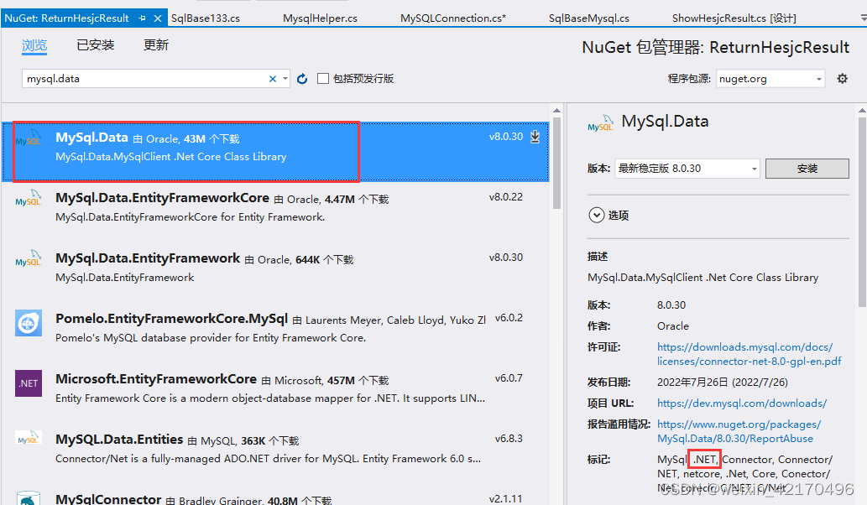Open NuGet package source settings gear
The image size is (867, 505).
[x=843, y=77]
